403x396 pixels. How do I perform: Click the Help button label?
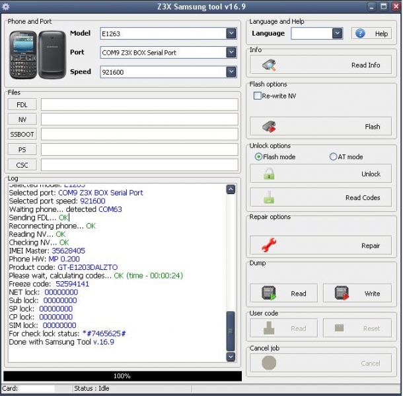pos(381,34)
